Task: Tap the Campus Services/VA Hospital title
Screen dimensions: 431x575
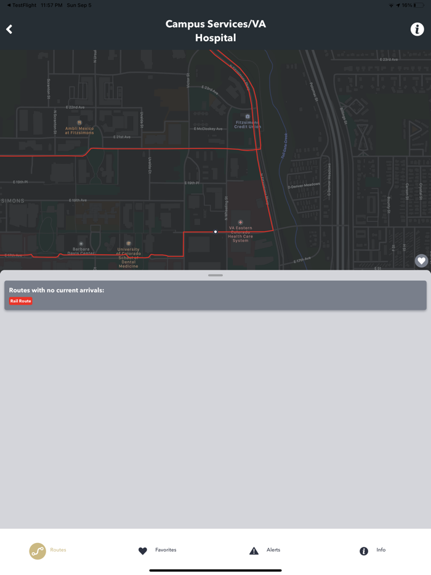Action: point(216,31)
